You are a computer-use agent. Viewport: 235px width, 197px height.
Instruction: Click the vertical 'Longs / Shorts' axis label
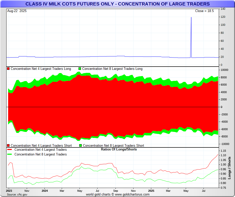pyautogui.click(x=229, y=168)
